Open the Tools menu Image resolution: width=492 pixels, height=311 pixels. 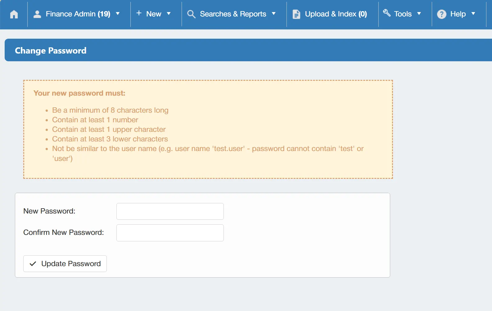403,14
